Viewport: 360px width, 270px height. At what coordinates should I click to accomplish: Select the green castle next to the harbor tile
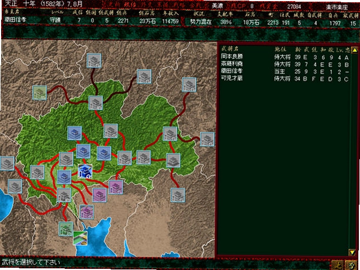66,229
